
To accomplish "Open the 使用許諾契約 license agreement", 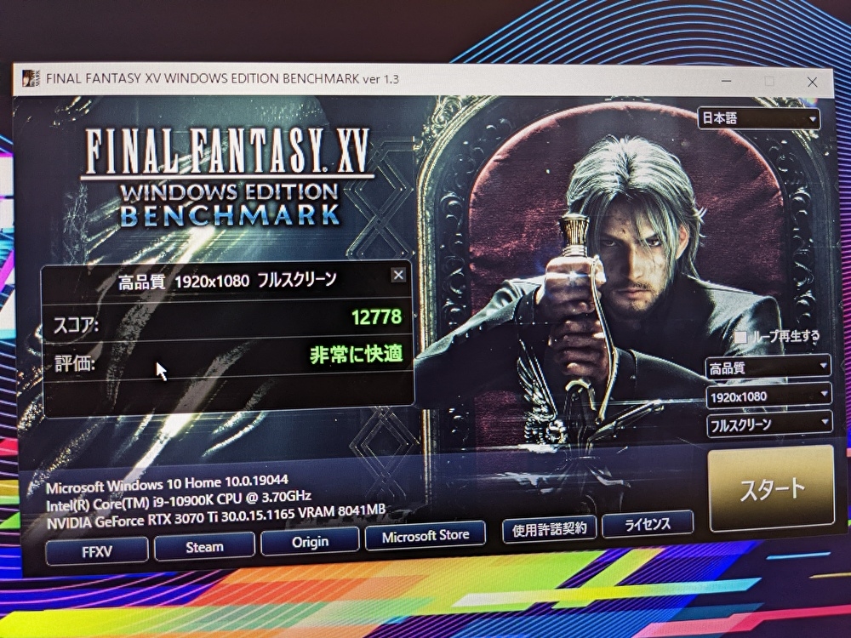I will point(549,529).
